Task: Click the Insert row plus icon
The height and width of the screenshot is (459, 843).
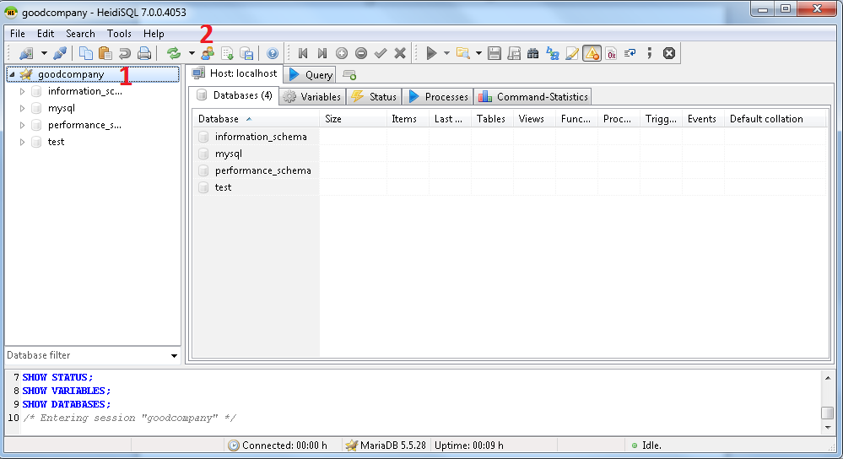Action: click(x=342, y=53)
